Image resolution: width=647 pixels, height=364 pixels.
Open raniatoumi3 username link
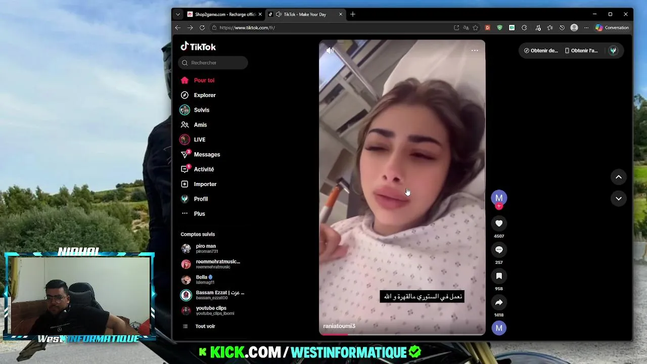click(x=339, y=326)
